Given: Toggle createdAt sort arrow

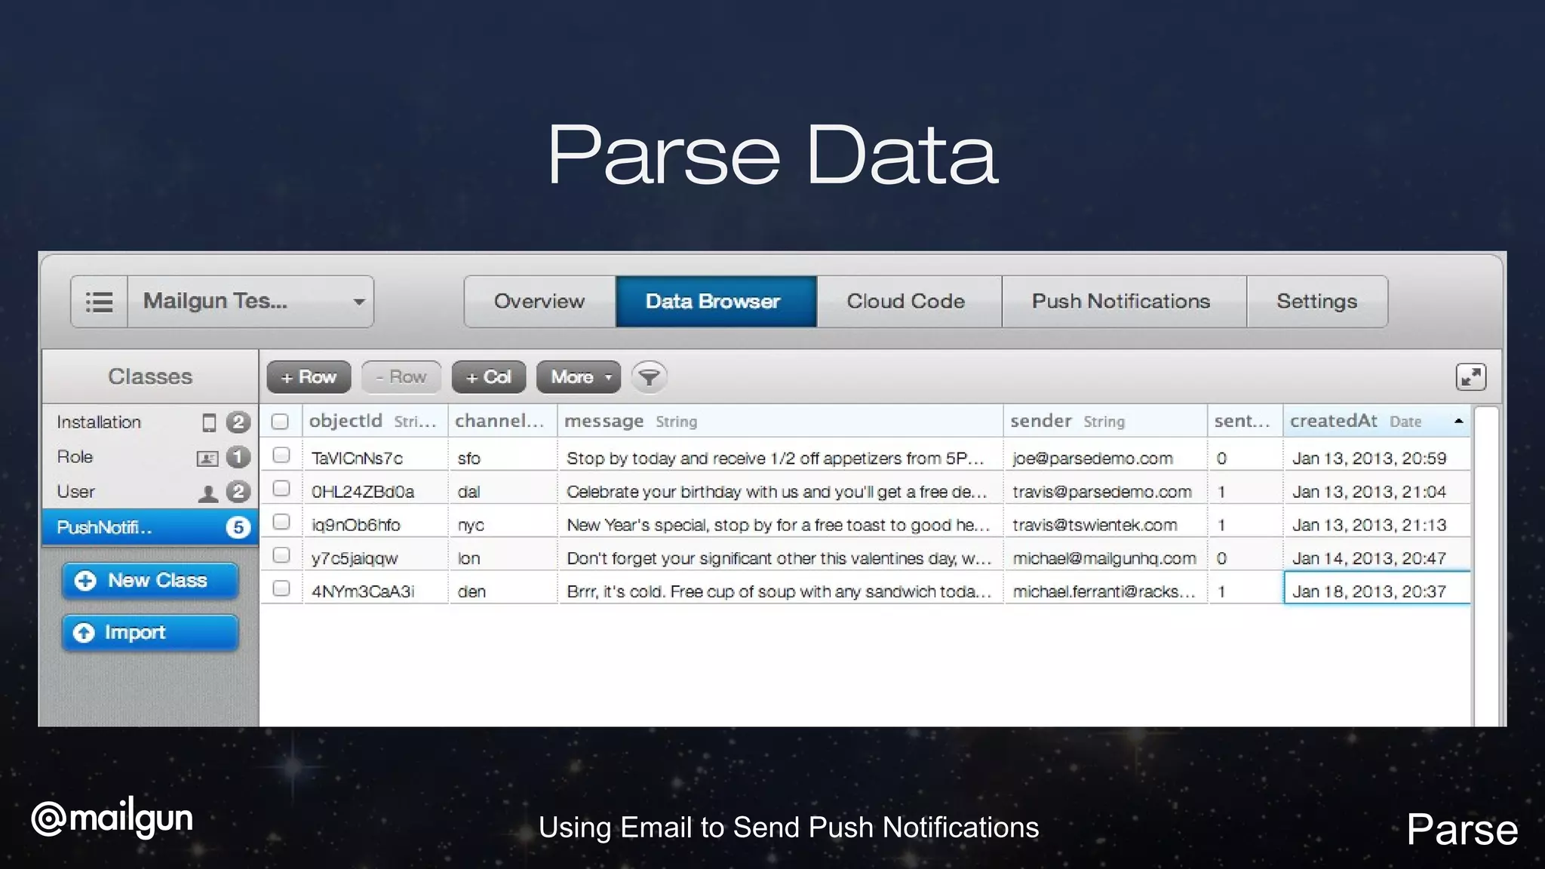Looking at the screenshot, I should click(x=1458, y=421).
